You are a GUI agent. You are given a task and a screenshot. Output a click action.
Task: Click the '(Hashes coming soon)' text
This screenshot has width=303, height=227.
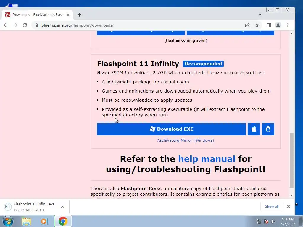click(x=186, y=40)
